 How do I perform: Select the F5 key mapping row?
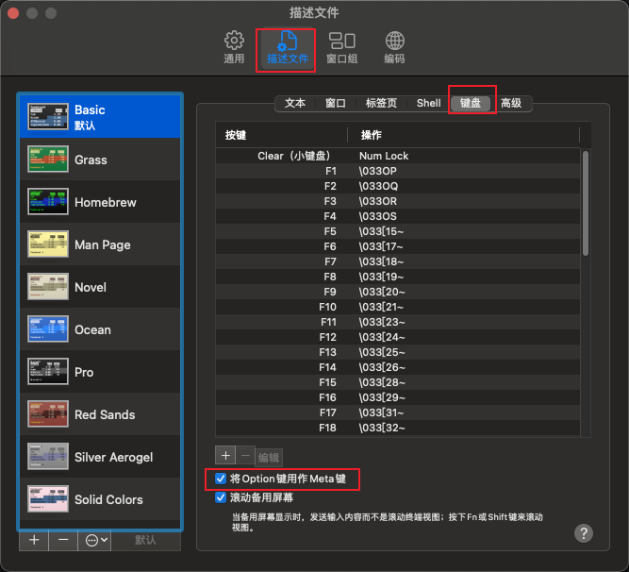(x=398, y=231)
